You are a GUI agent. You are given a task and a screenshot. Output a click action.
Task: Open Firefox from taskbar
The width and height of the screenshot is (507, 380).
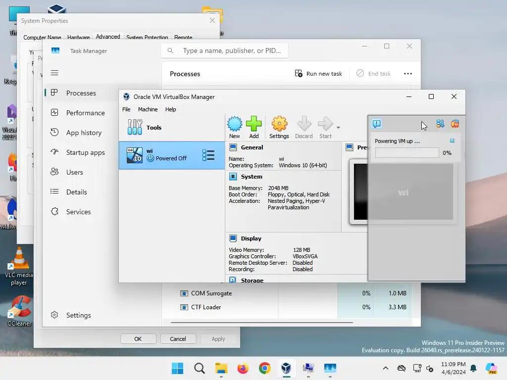pyautogui.click(x=243, y=368)
